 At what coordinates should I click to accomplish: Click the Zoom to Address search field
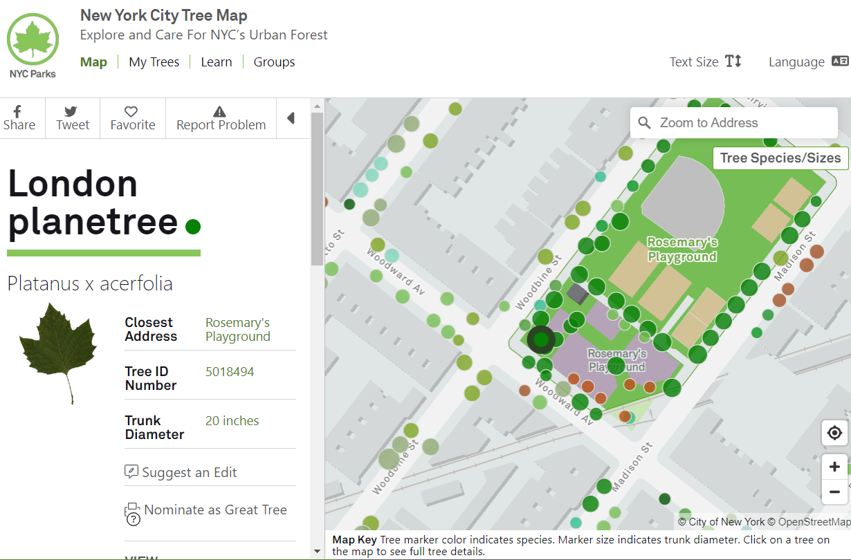pos(740,123)
